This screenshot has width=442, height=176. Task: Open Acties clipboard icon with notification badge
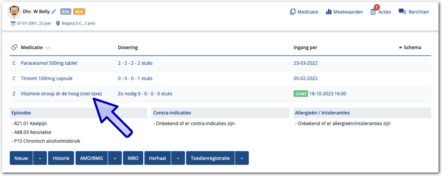point(373,12)
